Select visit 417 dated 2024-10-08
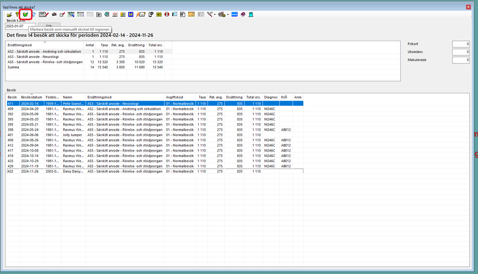 pos(155,150)
